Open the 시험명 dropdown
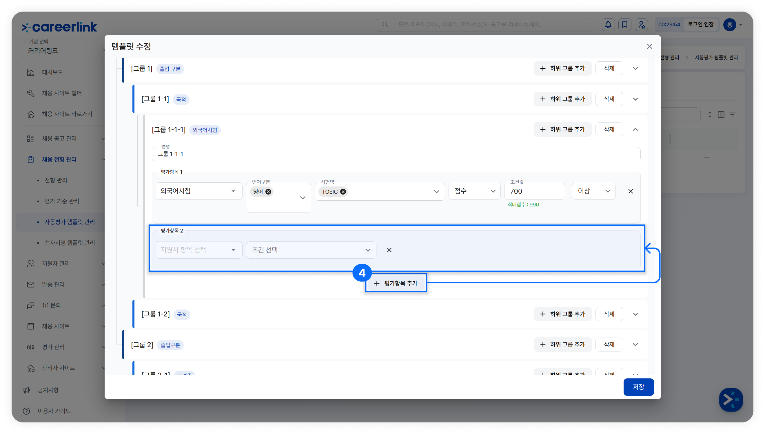 coord(380,192)
